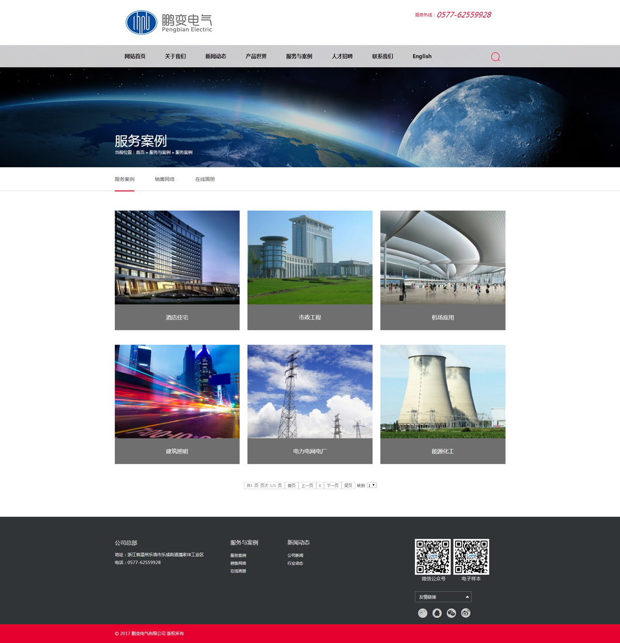
Task: Click the Pengbian Electric logo
Action: (x=169, y=23)
